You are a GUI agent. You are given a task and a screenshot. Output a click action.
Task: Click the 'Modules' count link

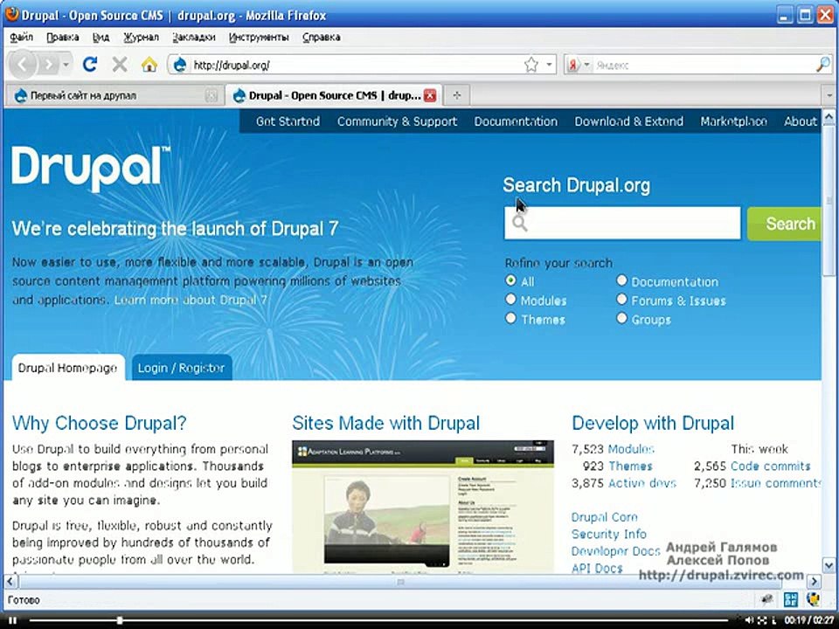[631, 449]
